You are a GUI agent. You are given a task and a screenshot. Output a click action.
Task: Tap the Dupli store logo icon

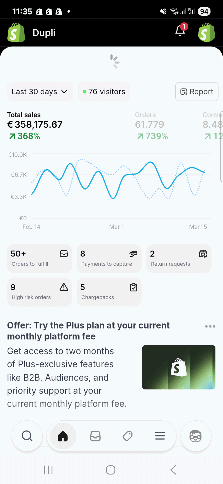[x=16, y=33]
